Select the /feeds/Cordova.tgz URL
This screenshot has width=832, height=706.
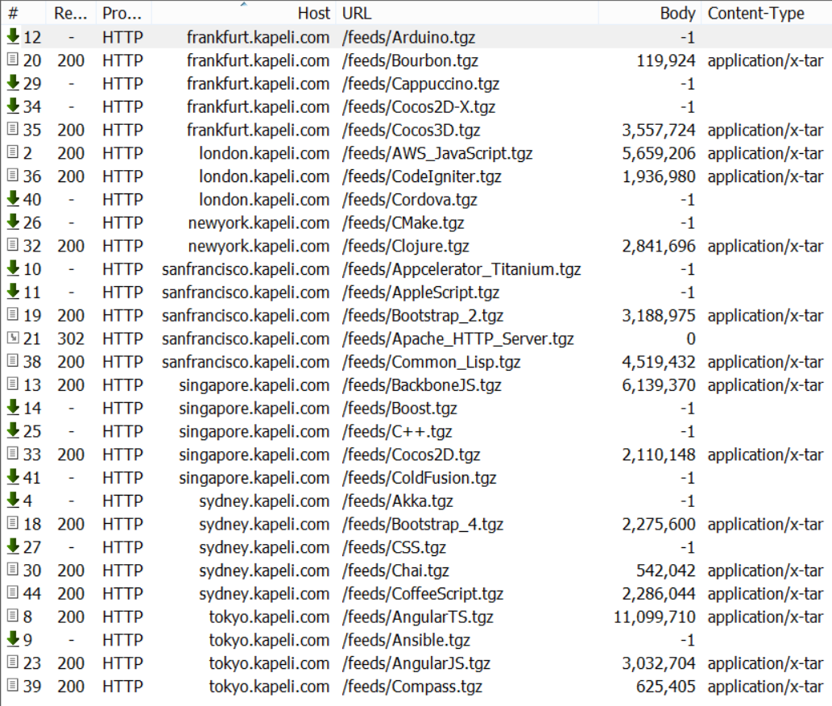point(410,200)
